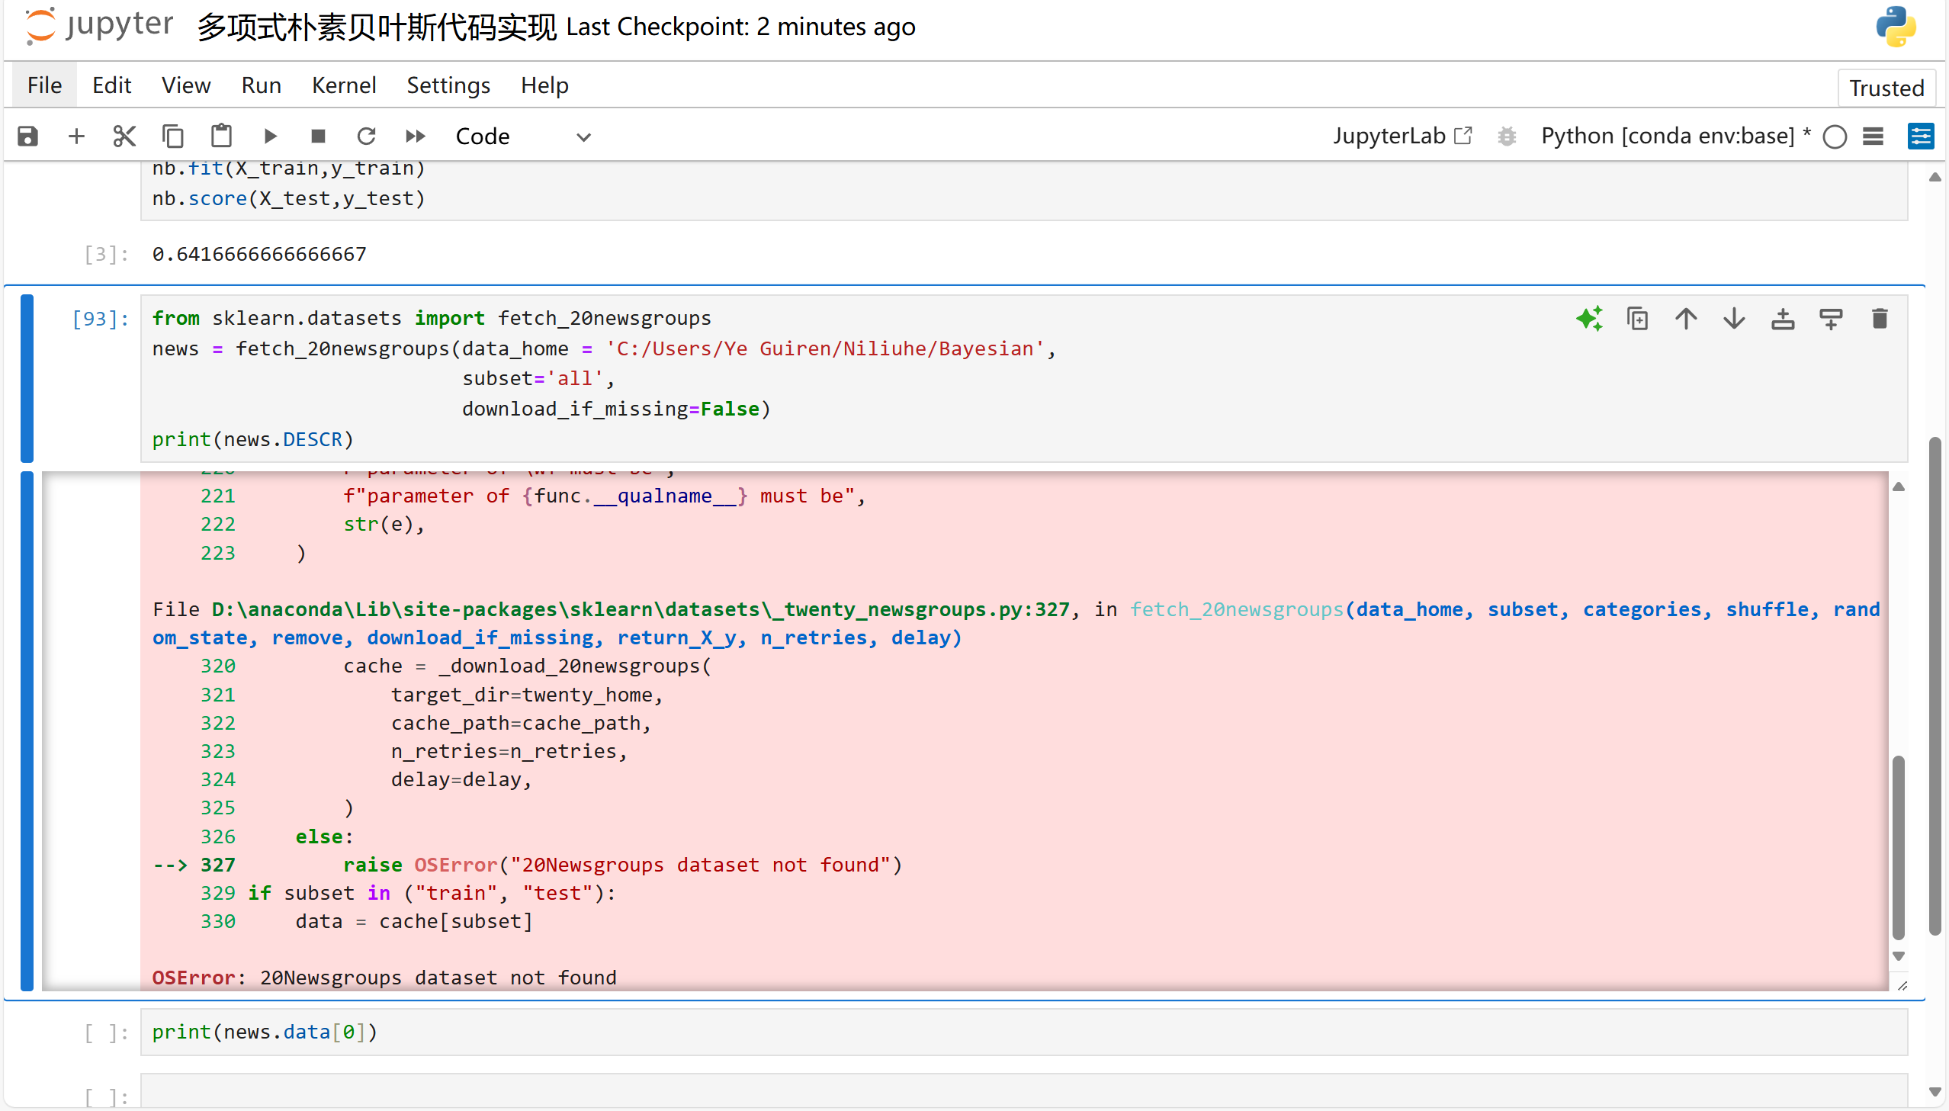Viewport: 1949px width, 1111px height.
Task: Open the Kernel menu
Action: click(x=343, y=85)
